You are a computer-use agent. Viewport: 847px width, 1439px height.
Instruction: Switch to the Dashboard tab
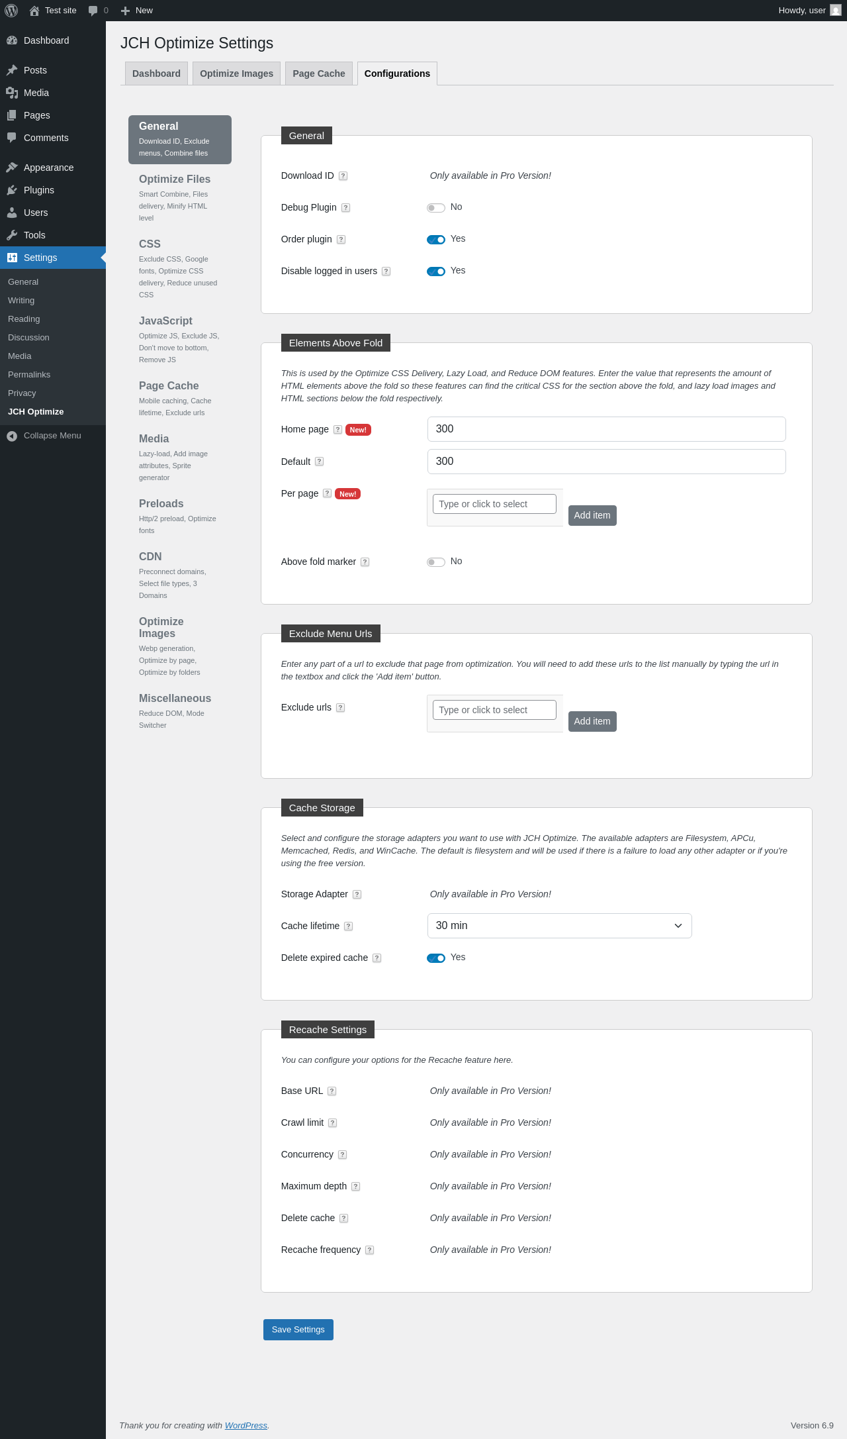pos(156,74)
